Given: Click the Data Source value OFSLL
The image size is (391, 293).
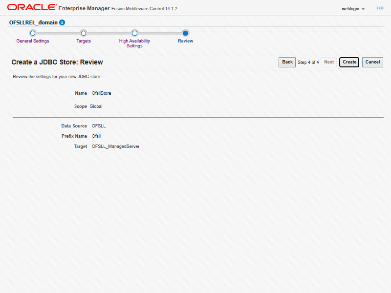Looking at the screenshot, I should [x=99, y=126].
